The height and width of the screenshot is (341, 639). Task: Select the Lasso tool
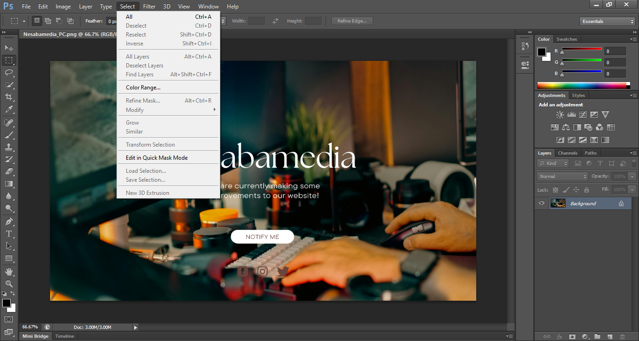pos(9,73)
